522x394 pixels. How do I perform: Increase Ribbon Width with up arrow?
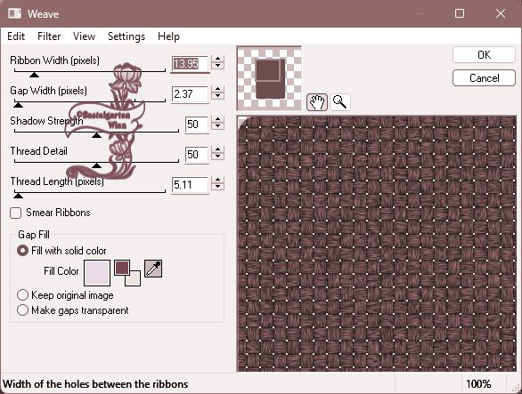(x=217, y=59)
